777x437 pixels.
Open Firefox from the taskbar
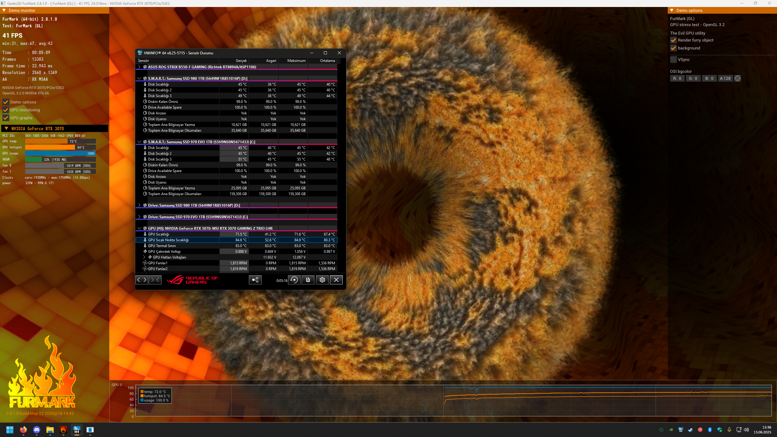[x=23, y=430]
